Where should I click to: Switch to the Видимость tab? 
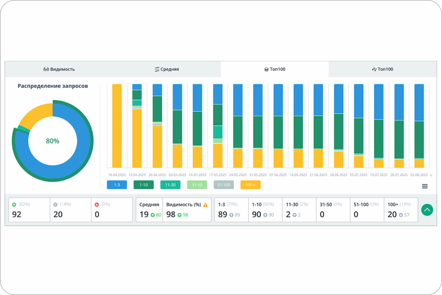click(59, 69)
